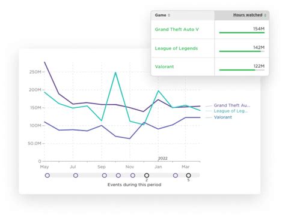The height and width of the screenshot is (218, 285).
Task: Select black event marker labeled 2
Action: click(x=147, y=175)
